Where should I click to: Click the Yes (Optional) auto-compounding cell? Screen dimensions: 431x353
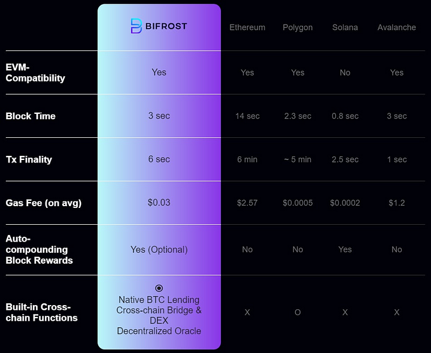click(159, 249)
